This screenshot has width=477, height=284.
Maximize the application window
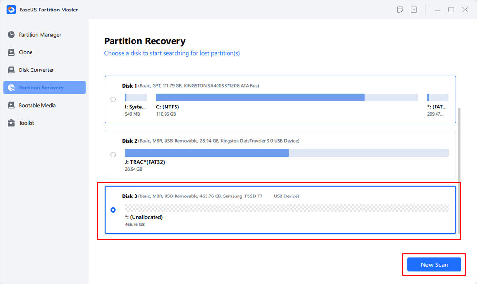pyautogui.click(x=451, y=10)
